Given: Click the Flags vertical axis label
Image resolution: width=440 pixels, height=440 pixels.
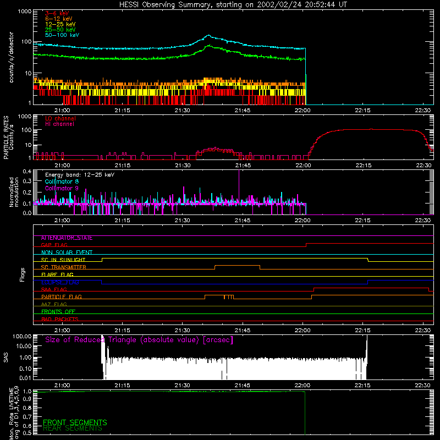Looking at the screenshot, I should (x=23, y=274).
